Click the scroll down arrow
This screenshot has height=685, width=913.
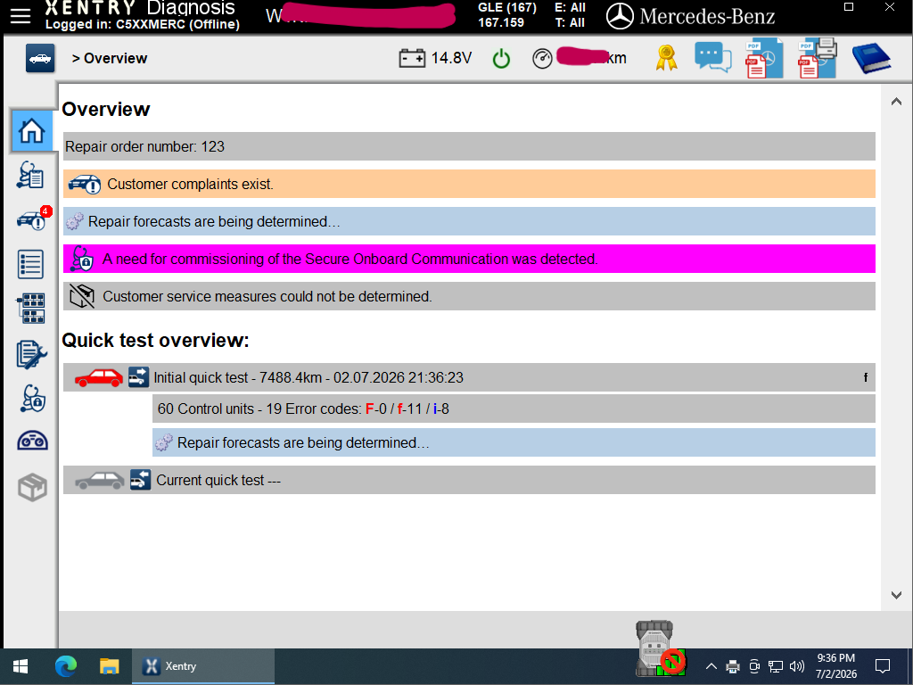pyautogui.click(x=896, y=595)
